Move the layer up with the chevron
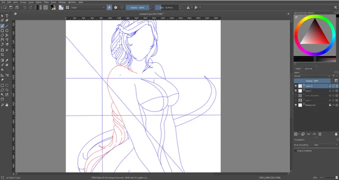The height and width of the screenshot is (180, 339). pyautogui.click(x=315, y=134)
